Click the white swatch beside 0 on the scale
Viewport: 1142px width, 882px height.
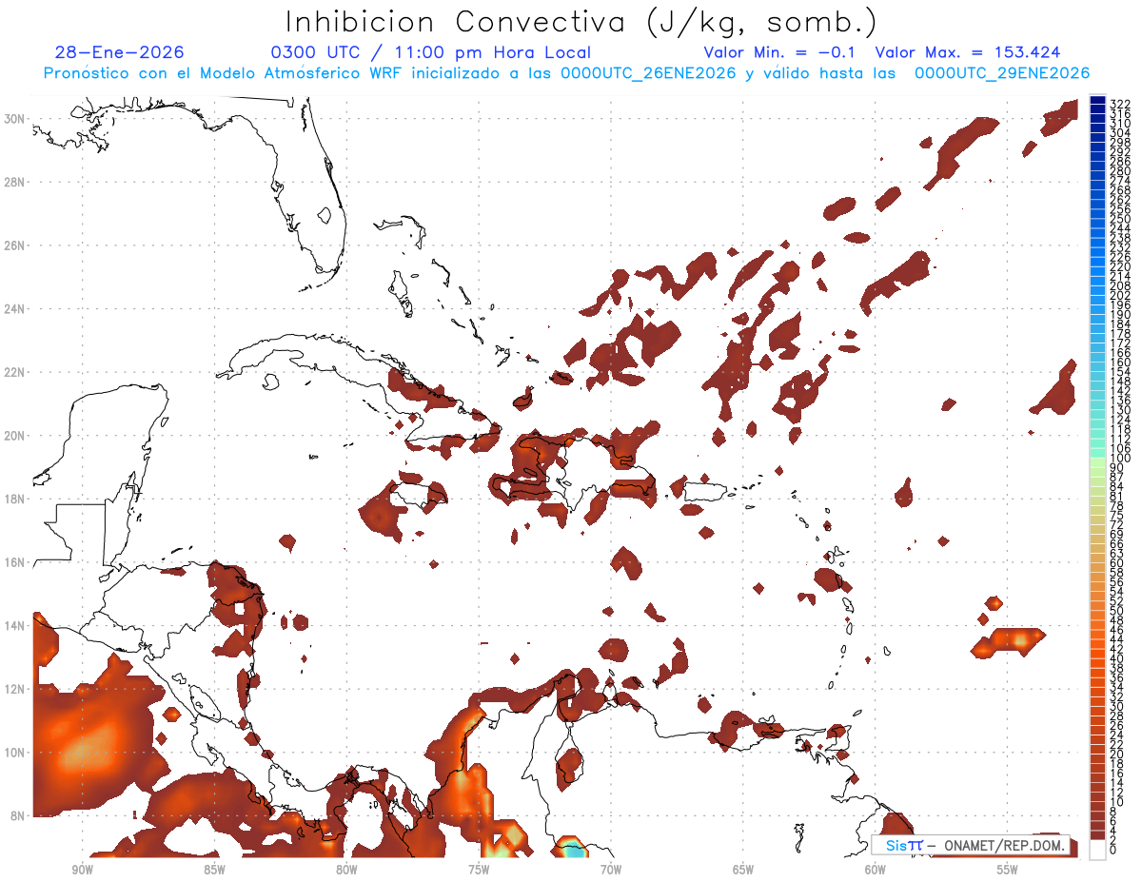click(x=1097, y=848)
